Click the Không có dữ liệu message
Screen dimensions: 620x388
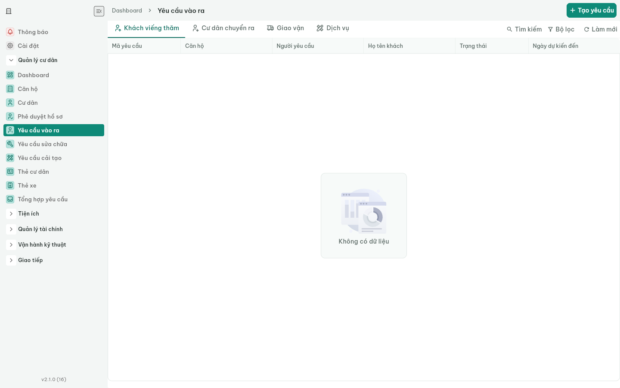point(364,241)
